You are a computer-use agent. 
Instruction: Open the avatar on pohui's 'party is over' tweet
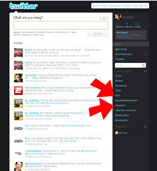18,53
